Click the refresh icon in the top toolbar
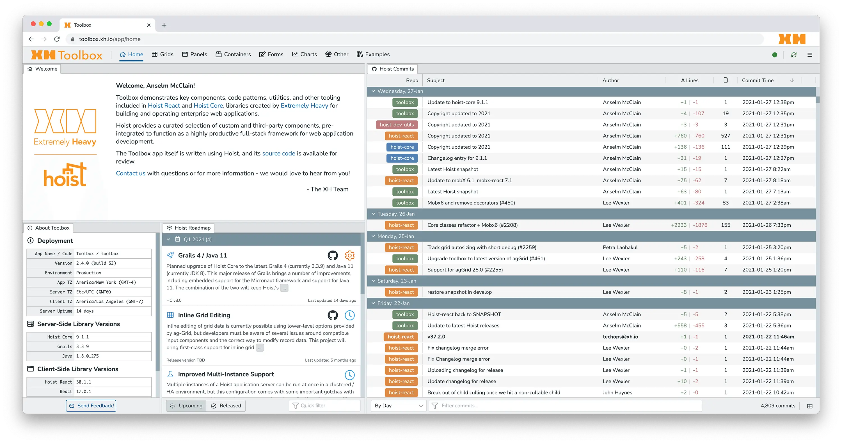The height and width of the screenshot is (443, 842). tap(794, 54)
